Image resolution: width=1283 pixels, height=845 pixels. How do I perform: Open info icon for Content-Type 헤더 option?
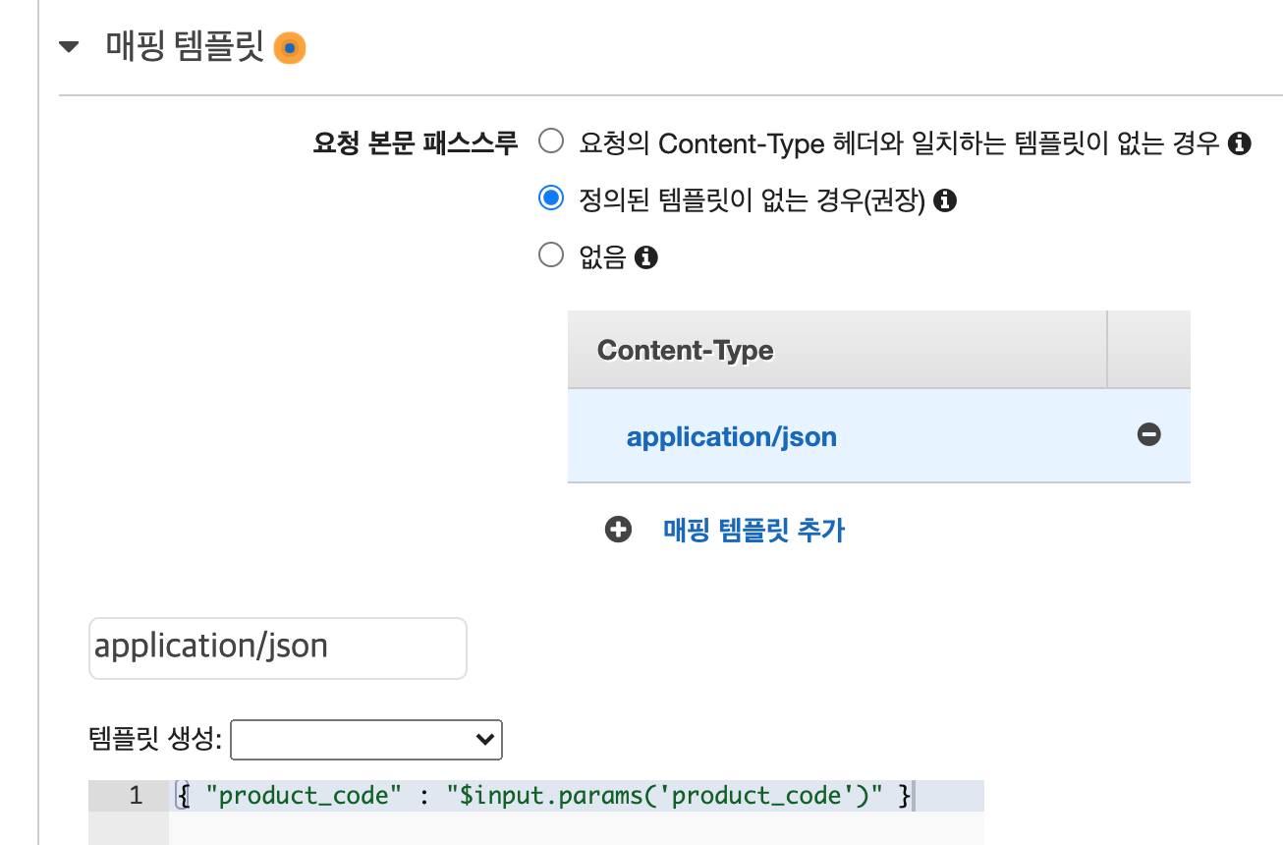coord(1240,144)
